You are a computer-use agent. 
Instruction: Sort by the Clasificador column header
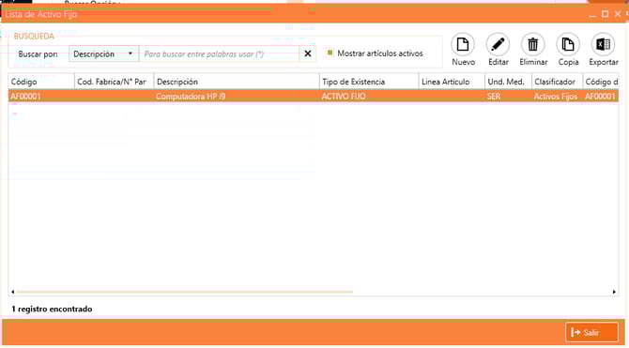coord(558,82)
